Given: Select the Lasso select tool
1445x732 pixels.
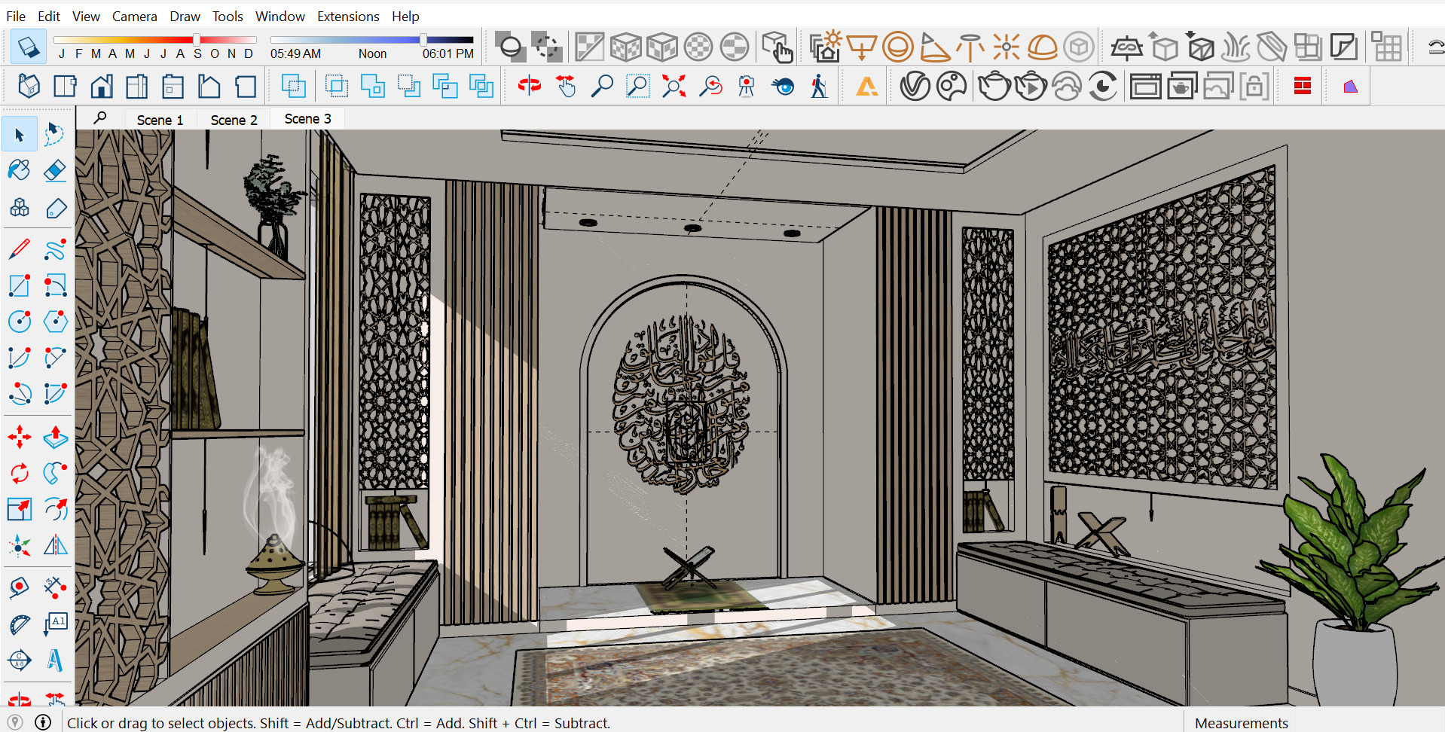Looking at the screenshot, I should [x=55, y=135].
